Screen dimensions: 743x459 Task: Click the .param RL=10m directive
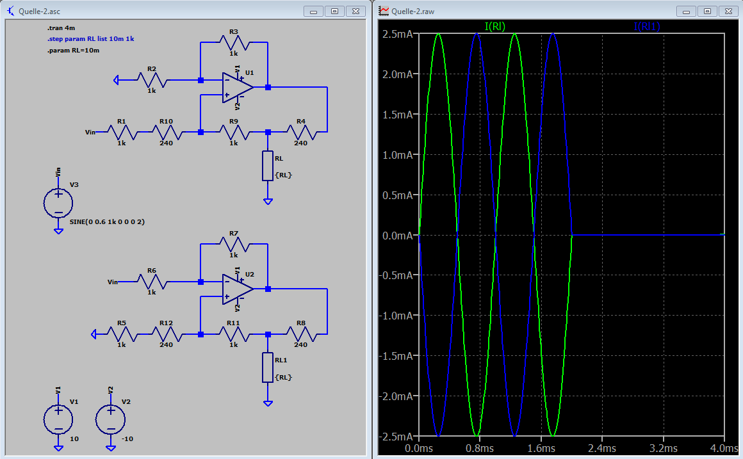click(x=74, y=50)
